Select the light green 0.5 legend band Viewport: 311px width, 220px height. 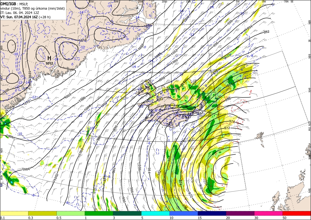coord(71,213)
